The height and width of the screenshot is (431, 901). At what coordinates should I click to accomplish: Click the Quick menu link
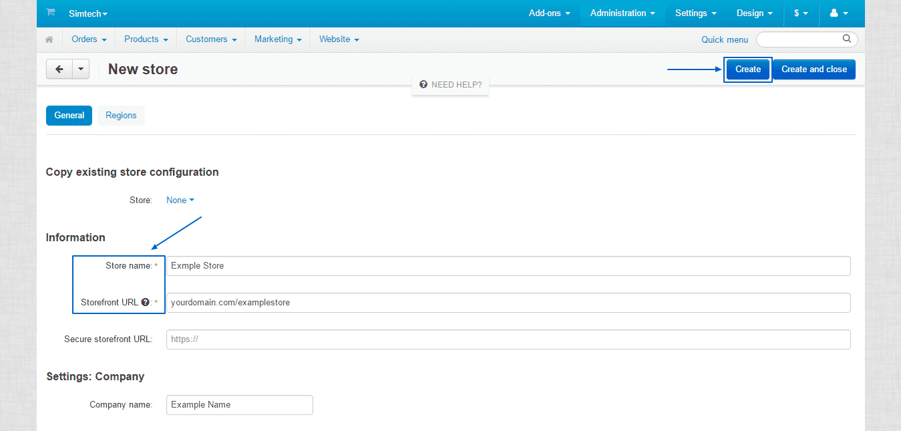725,39
